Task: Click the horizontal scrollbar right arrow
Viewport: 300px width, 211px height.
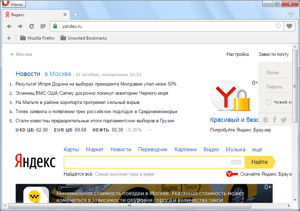Action: click(289, 206)
